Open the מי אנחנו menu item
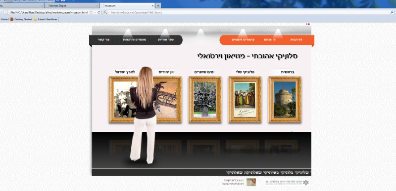 tap(270, 40)
